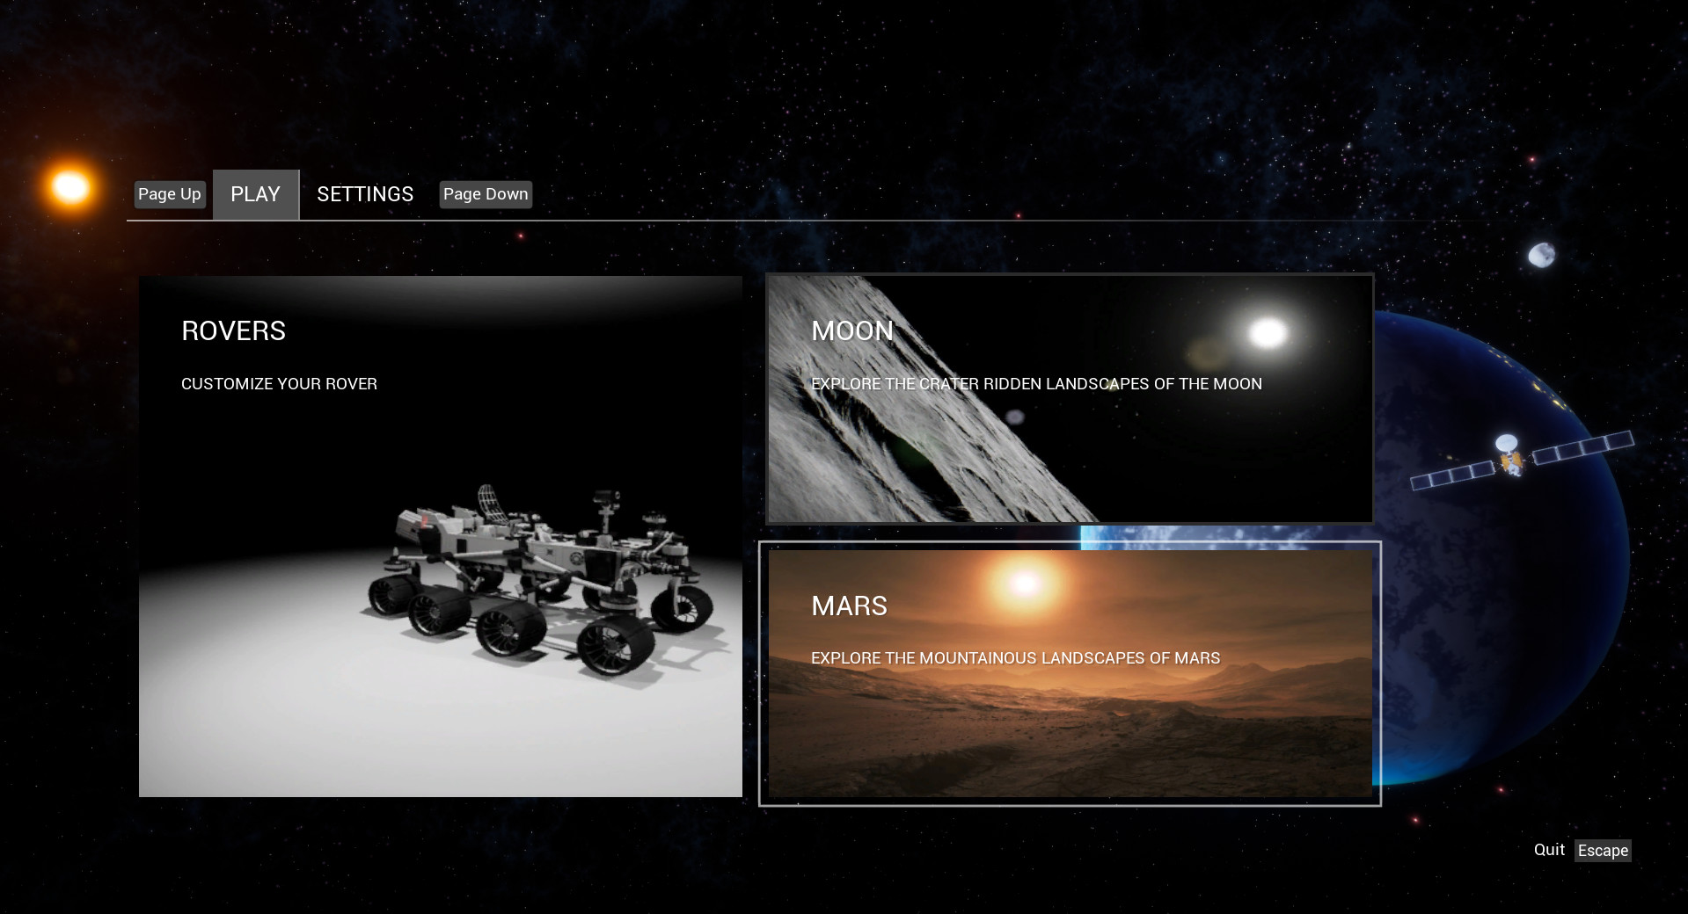The width and height of the screenshot is (1688, 914).
Task: Click the CUSTOMIZE YOUR ROVER description text
Action: [279, 384]
